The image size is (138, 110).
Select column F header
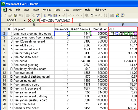(123, 25)
